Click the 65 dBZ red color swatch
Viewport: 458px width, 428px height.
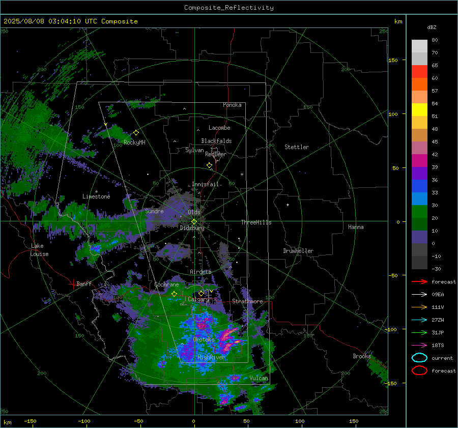coord(419,72)
